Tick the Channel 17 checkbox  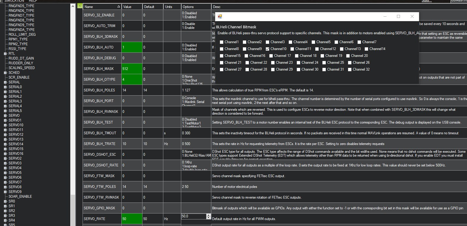[271, 56]
